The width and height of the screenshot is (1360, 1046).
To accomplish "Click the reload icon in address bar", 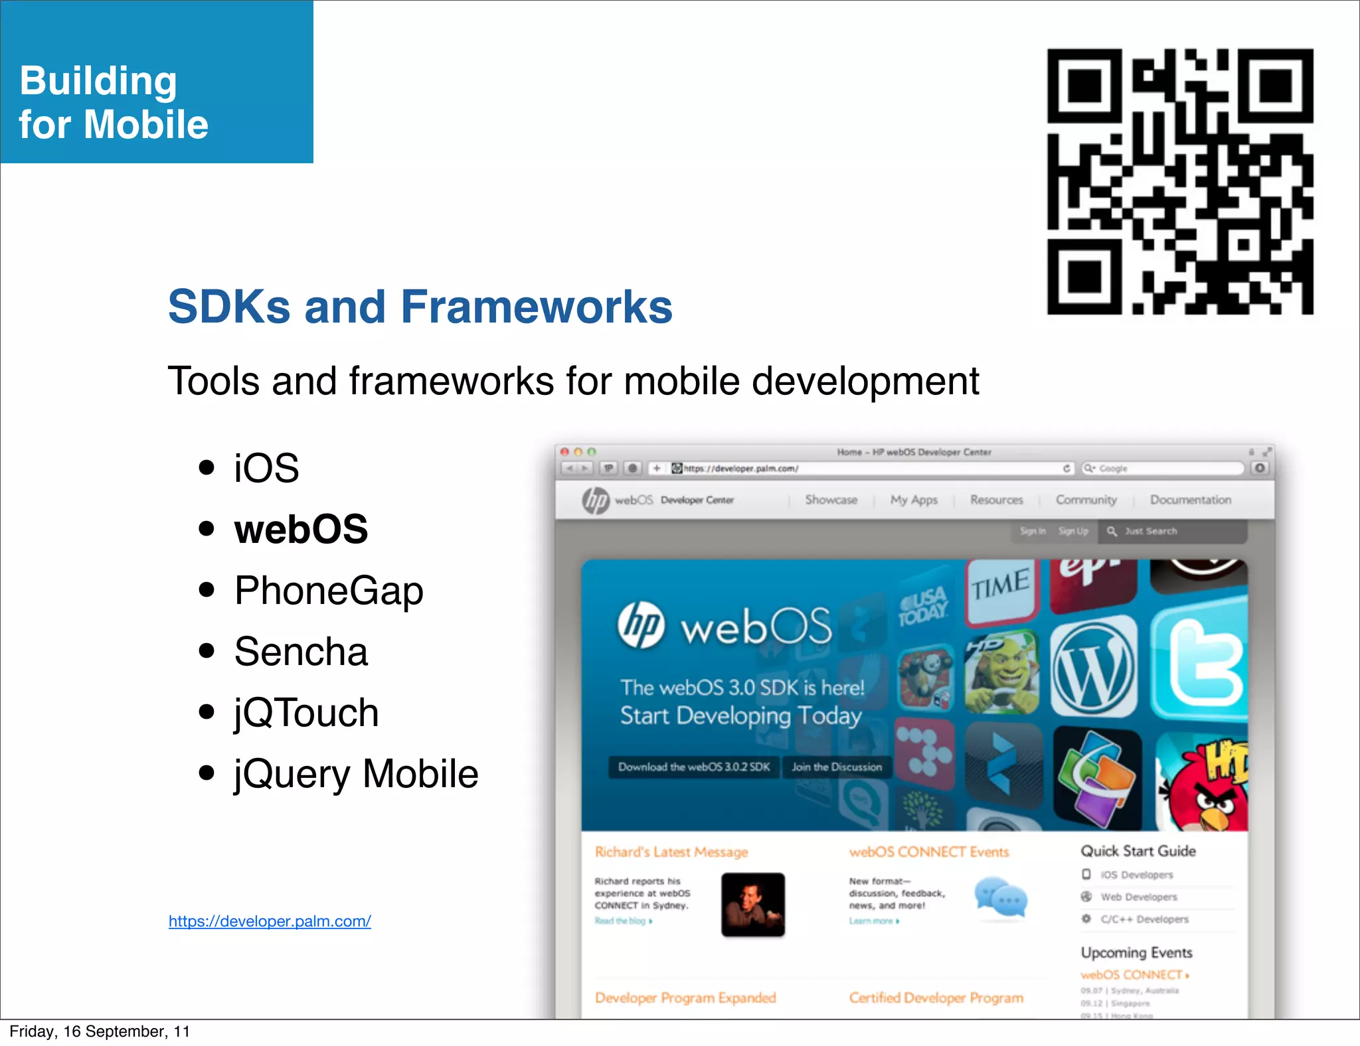I will (1066, 469).
